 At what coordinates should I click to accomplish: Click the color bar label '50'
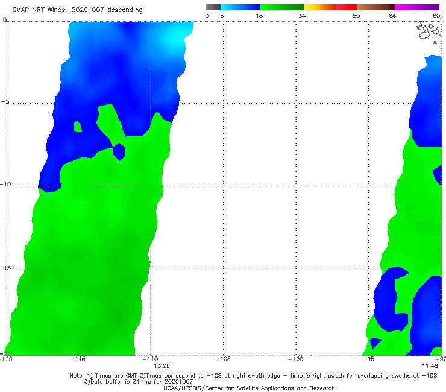click(x=356, y=16)
